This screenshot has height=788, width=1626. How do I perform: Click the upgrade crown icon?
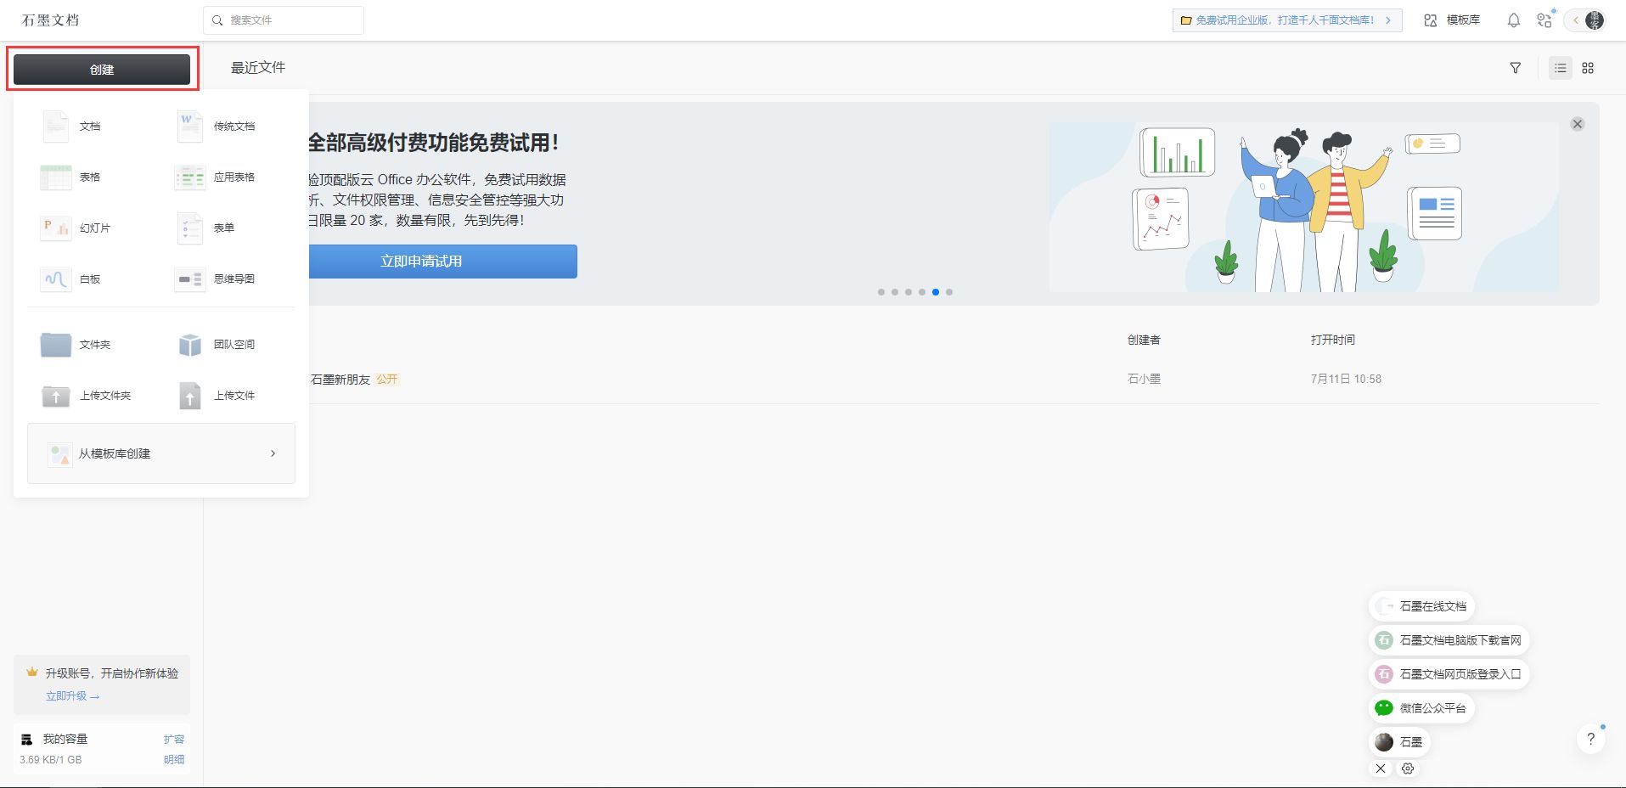coord(32,673)
